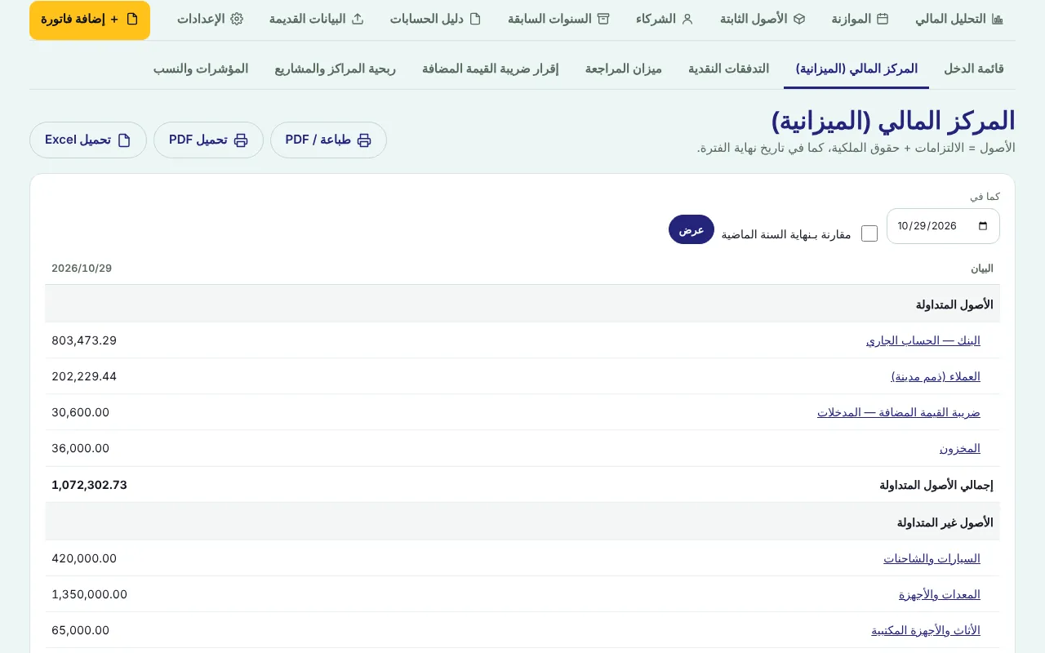Click the cube icon beside الأصول الثابتة
The image size is (1045, 653).
tap(799, 19)
